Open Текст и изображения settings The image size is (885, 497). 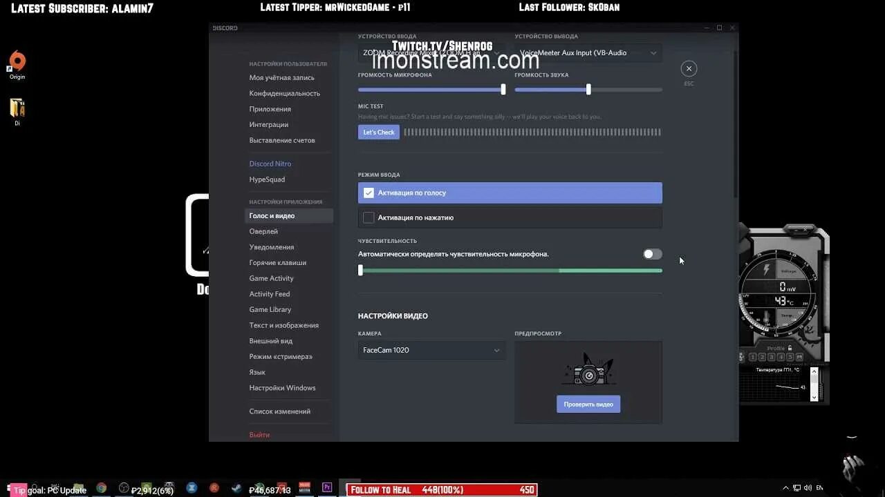284,325
